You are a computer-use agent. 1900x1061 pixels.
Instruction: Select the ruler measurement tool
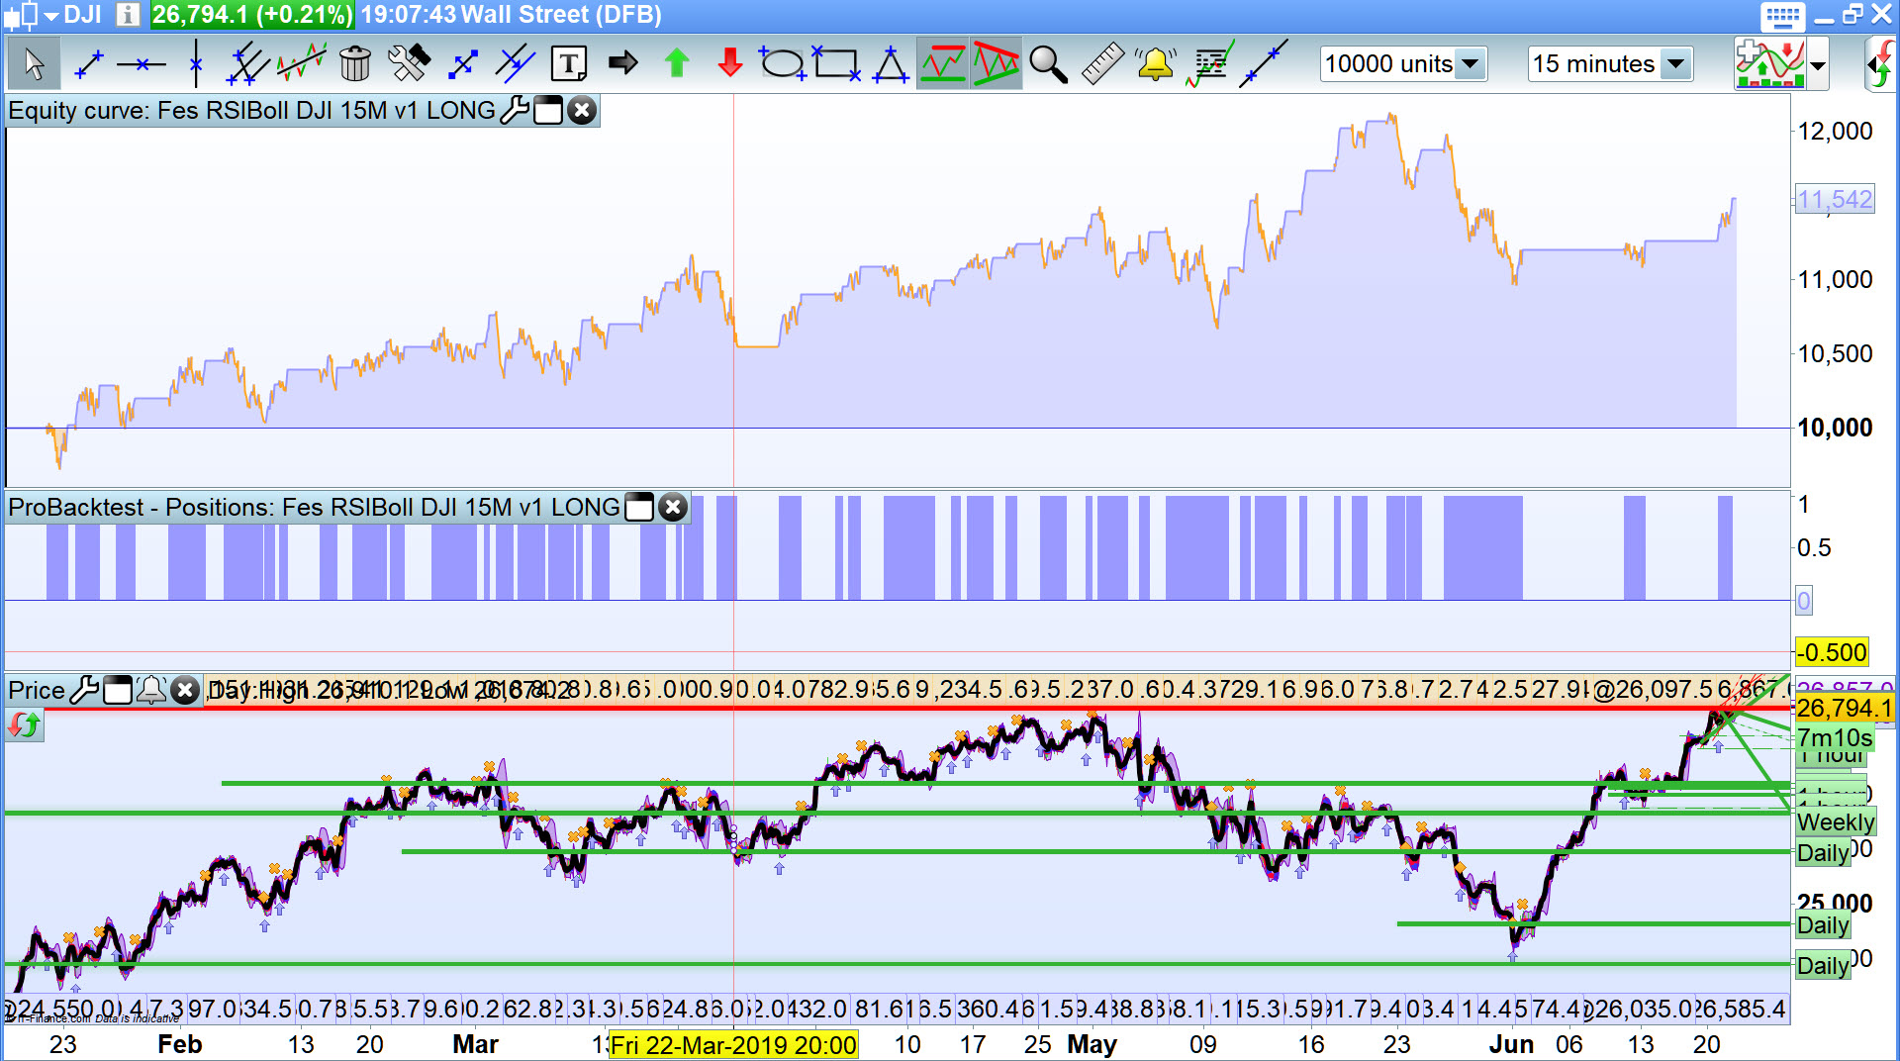pos(1102,64)
